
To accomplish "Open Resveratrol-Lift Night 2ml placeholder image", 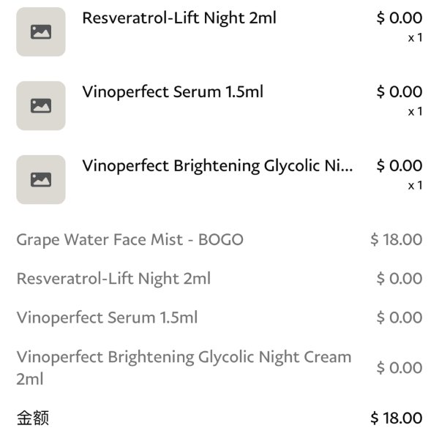I will [41, 31].
